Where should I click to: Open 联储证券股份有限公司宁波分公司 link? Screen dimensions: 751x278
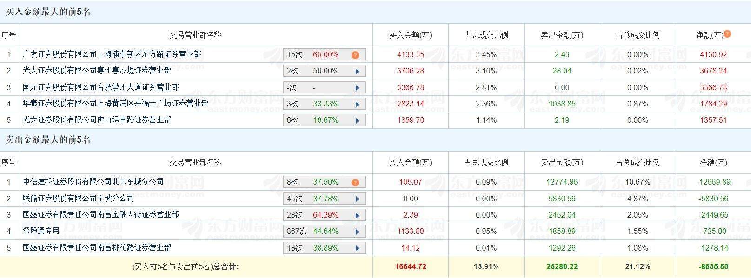pos(78,199)
